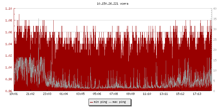Select the 20 right axis value
220x110 pixels.
click(215, 50)
